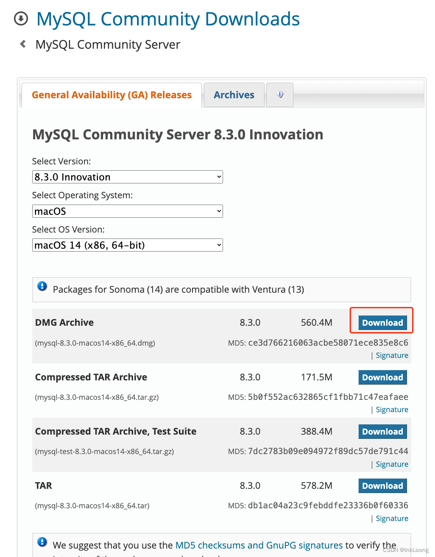Open the Select Operating System dropdown
This screenshot has width=435, height=557.
[128, 211]
